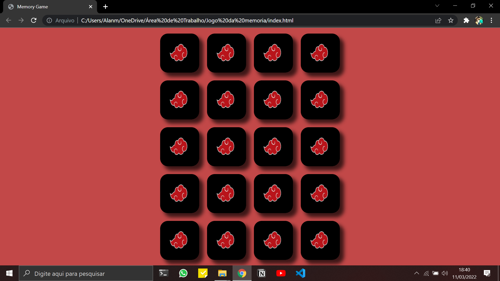Open YouTube app from taskbar
This screenshot has height=281, width=500.
coord(281,273)
